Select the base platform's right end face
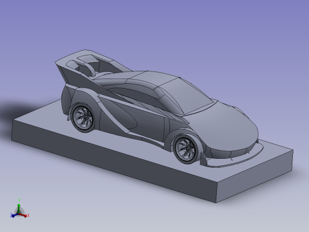Image resolution: width=309 pixels, height=232 pixels. pos(254,177)
